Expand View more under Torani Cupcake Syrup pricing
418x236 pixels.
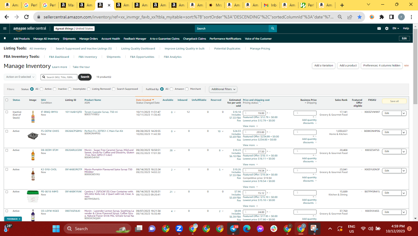250,126
